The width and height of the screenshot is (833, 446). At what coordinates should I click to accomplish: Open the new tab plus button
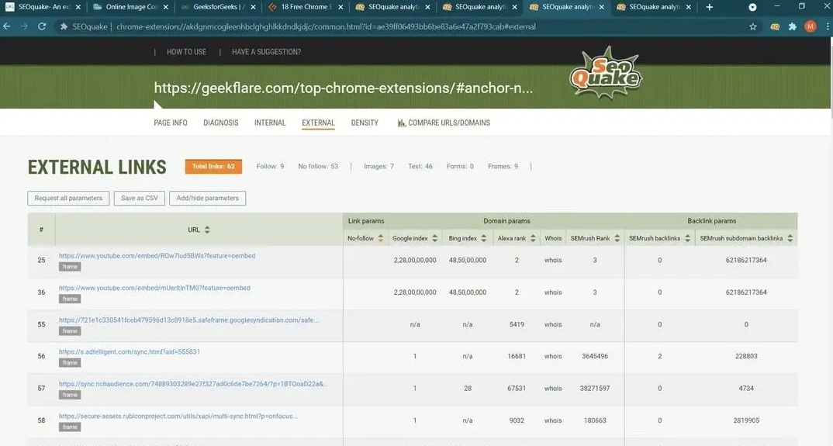tap(709, 7)
